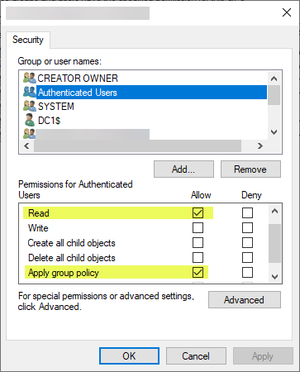300x372 pixels.
Task: Open Advanced permission settings
Action: pos(245,299)
